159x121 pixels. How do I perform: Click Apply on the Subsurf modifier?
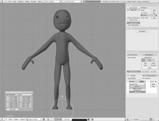tap(153, 84)
